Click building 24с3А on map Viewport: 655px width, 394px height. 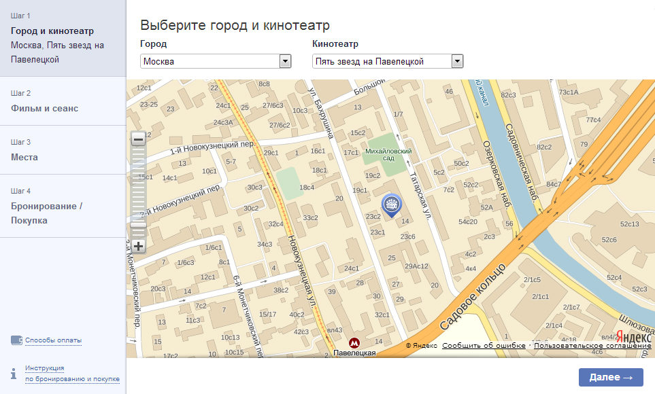point(223,122)
